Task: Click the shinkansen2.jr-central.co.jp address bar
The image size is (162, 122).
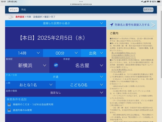Action: (x=81, y=4)
